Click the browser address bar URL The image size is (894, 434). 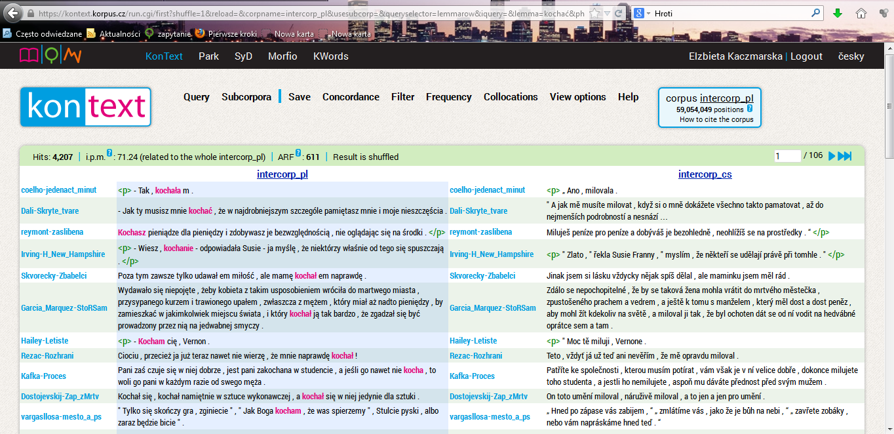pyautogui.click(x=312, y=13)
